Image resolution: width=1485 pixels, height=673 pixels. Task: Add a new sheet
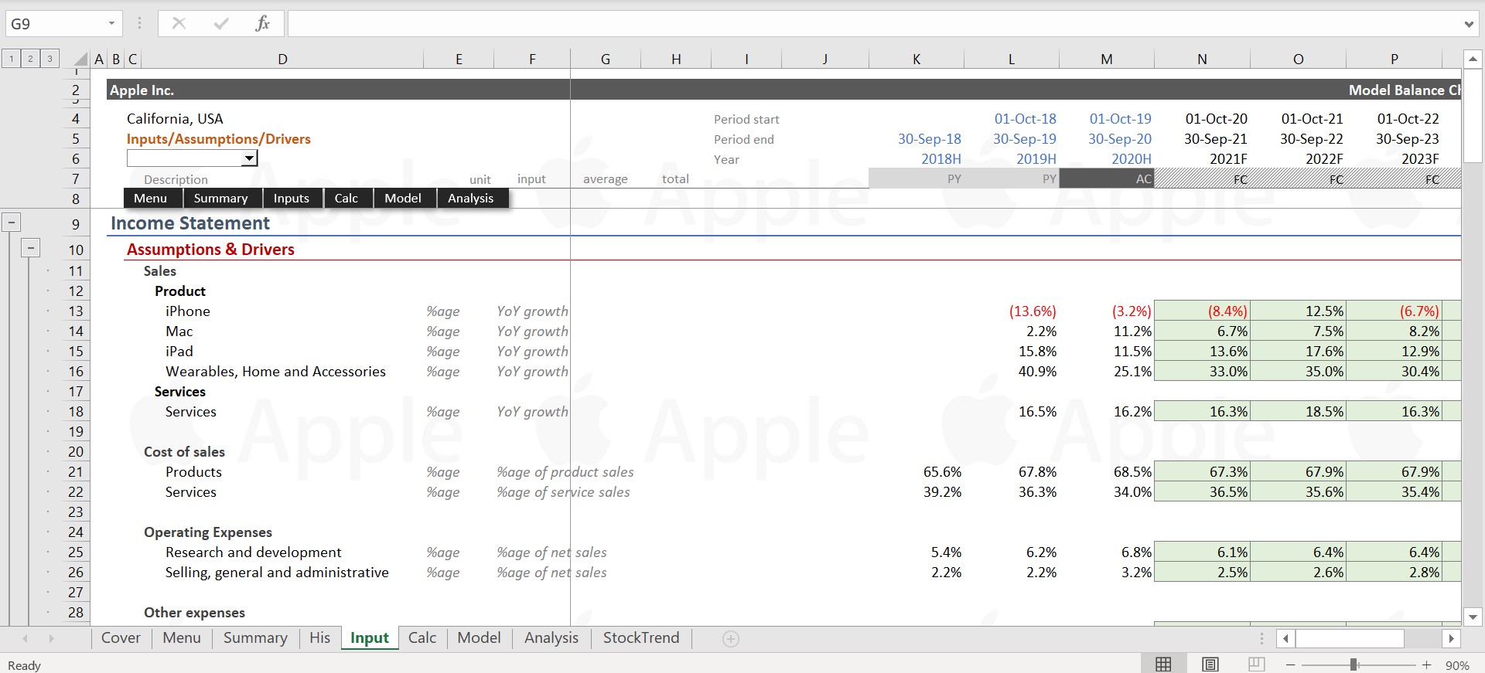[731, 638]
